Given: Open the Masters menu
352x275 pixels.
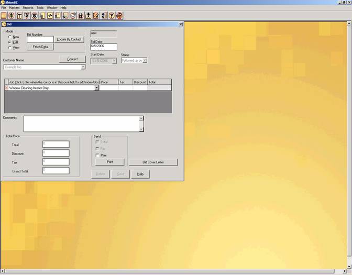Looking at the screenshot, I should point(14,8).
